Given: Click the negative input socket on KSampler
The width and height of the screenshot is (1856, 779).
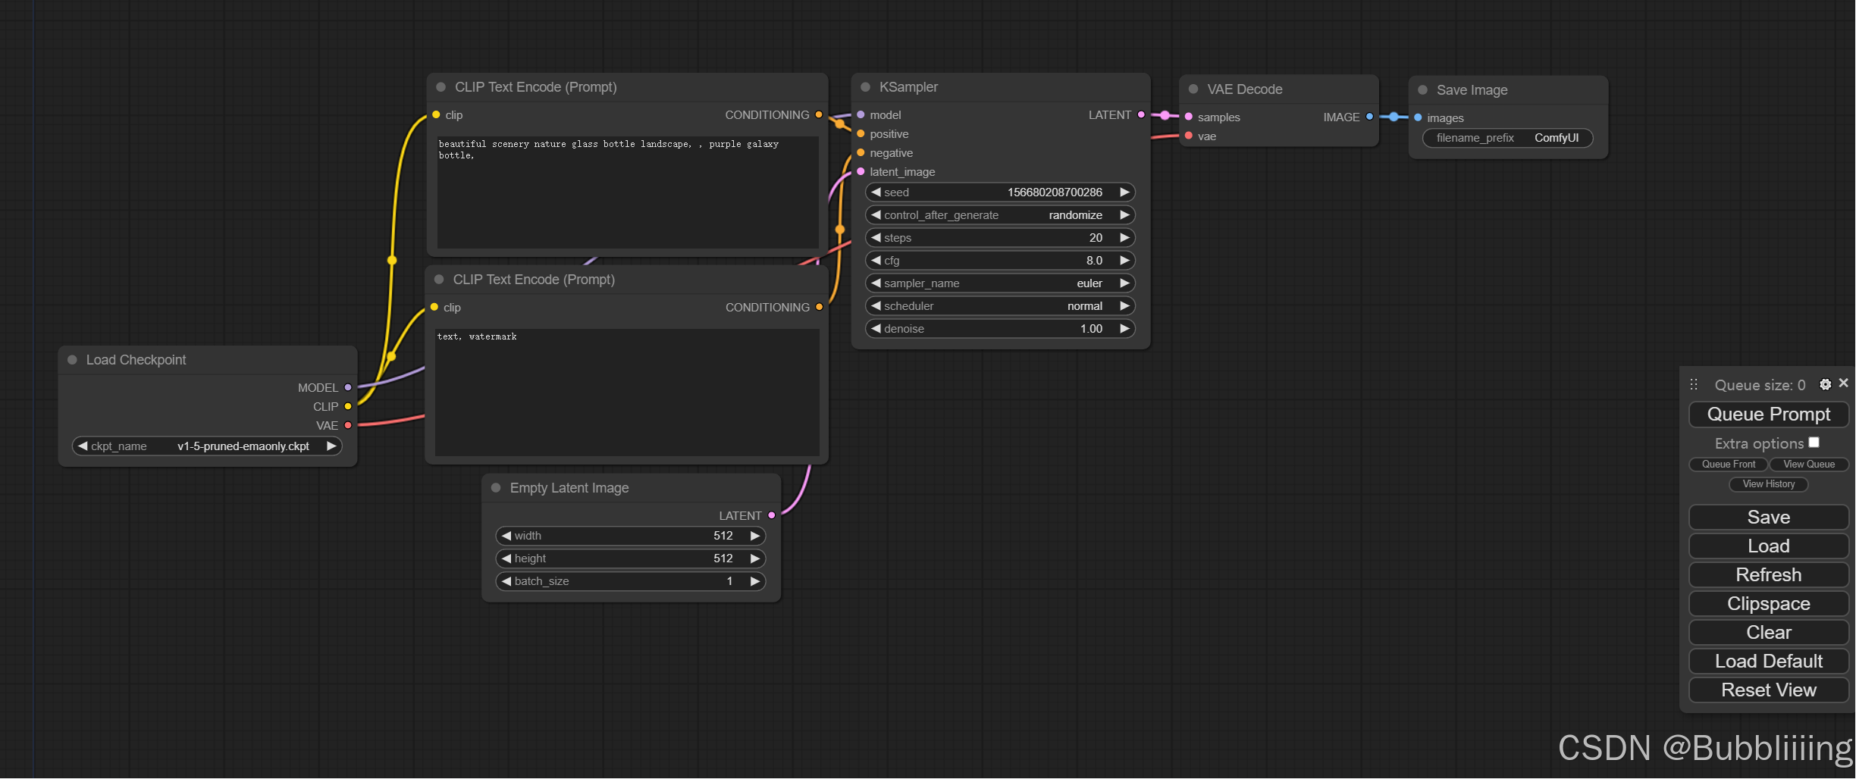Looking at the screenshot, I should (861, 152).
